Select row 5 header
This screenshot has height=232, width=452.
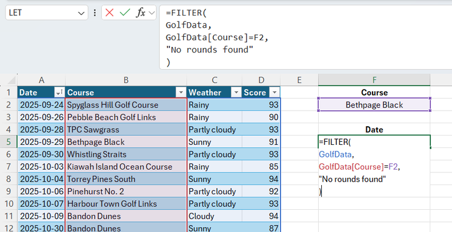(x=8, y=142)
